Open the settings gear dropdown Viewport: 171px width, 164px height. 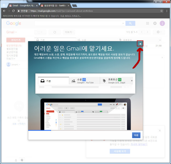159,32
